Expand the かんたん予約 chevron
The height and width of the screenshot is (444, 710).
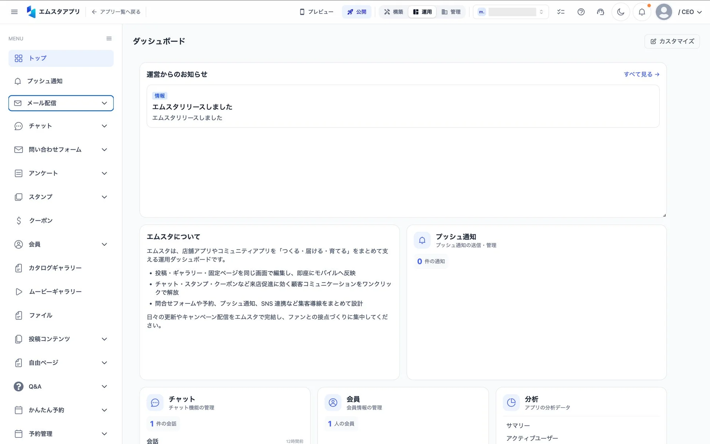(104, 410)
